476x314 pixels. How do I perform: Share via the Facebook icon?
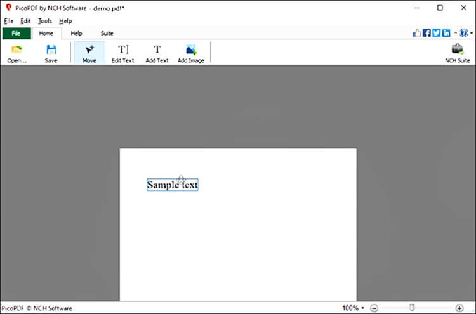pyautogui.click(x=426, y=33)
